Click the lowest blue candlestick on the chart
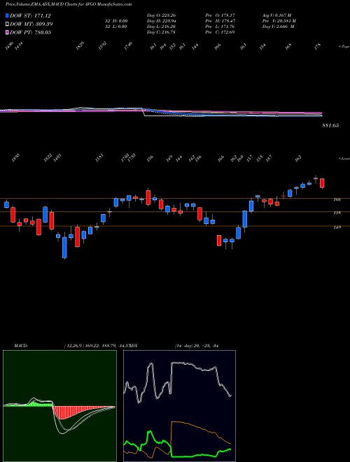 click(x=65, y=248)
